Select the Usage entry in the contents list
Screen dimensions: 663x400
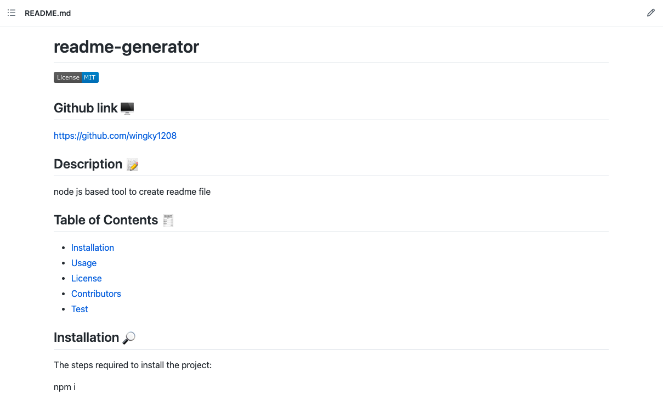pyautogui.click(x=83, y=263)
